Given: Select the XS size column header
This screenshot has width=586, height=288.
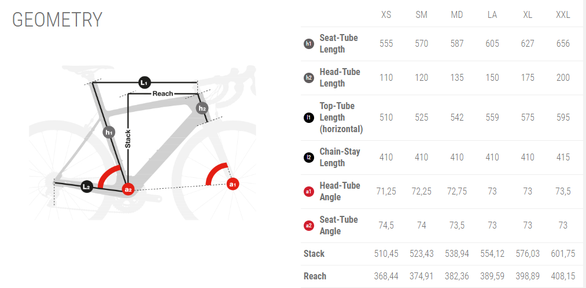Looking at the screenshot, I should tap(386, 14).
